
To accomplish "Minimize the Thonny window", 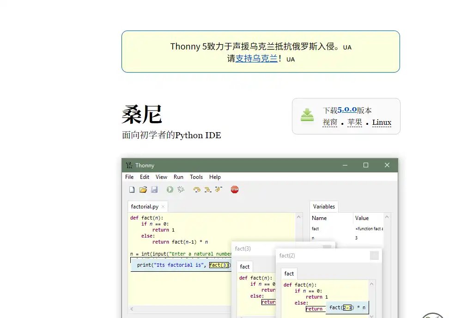I will coord(345,165).
